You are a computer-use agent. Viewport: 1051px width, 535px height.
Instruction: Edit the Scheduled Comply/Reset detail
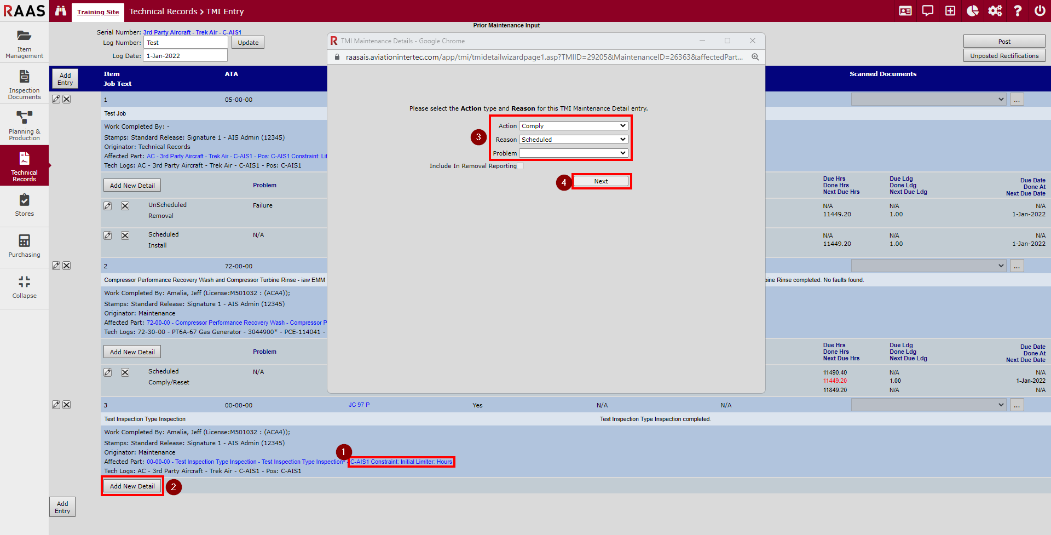[108, 372]
